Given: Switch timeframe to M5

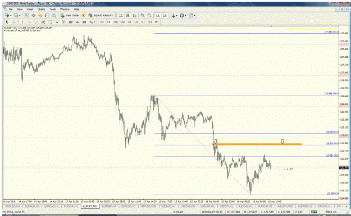Looking at the screenshot, I should tap(109, 22).
